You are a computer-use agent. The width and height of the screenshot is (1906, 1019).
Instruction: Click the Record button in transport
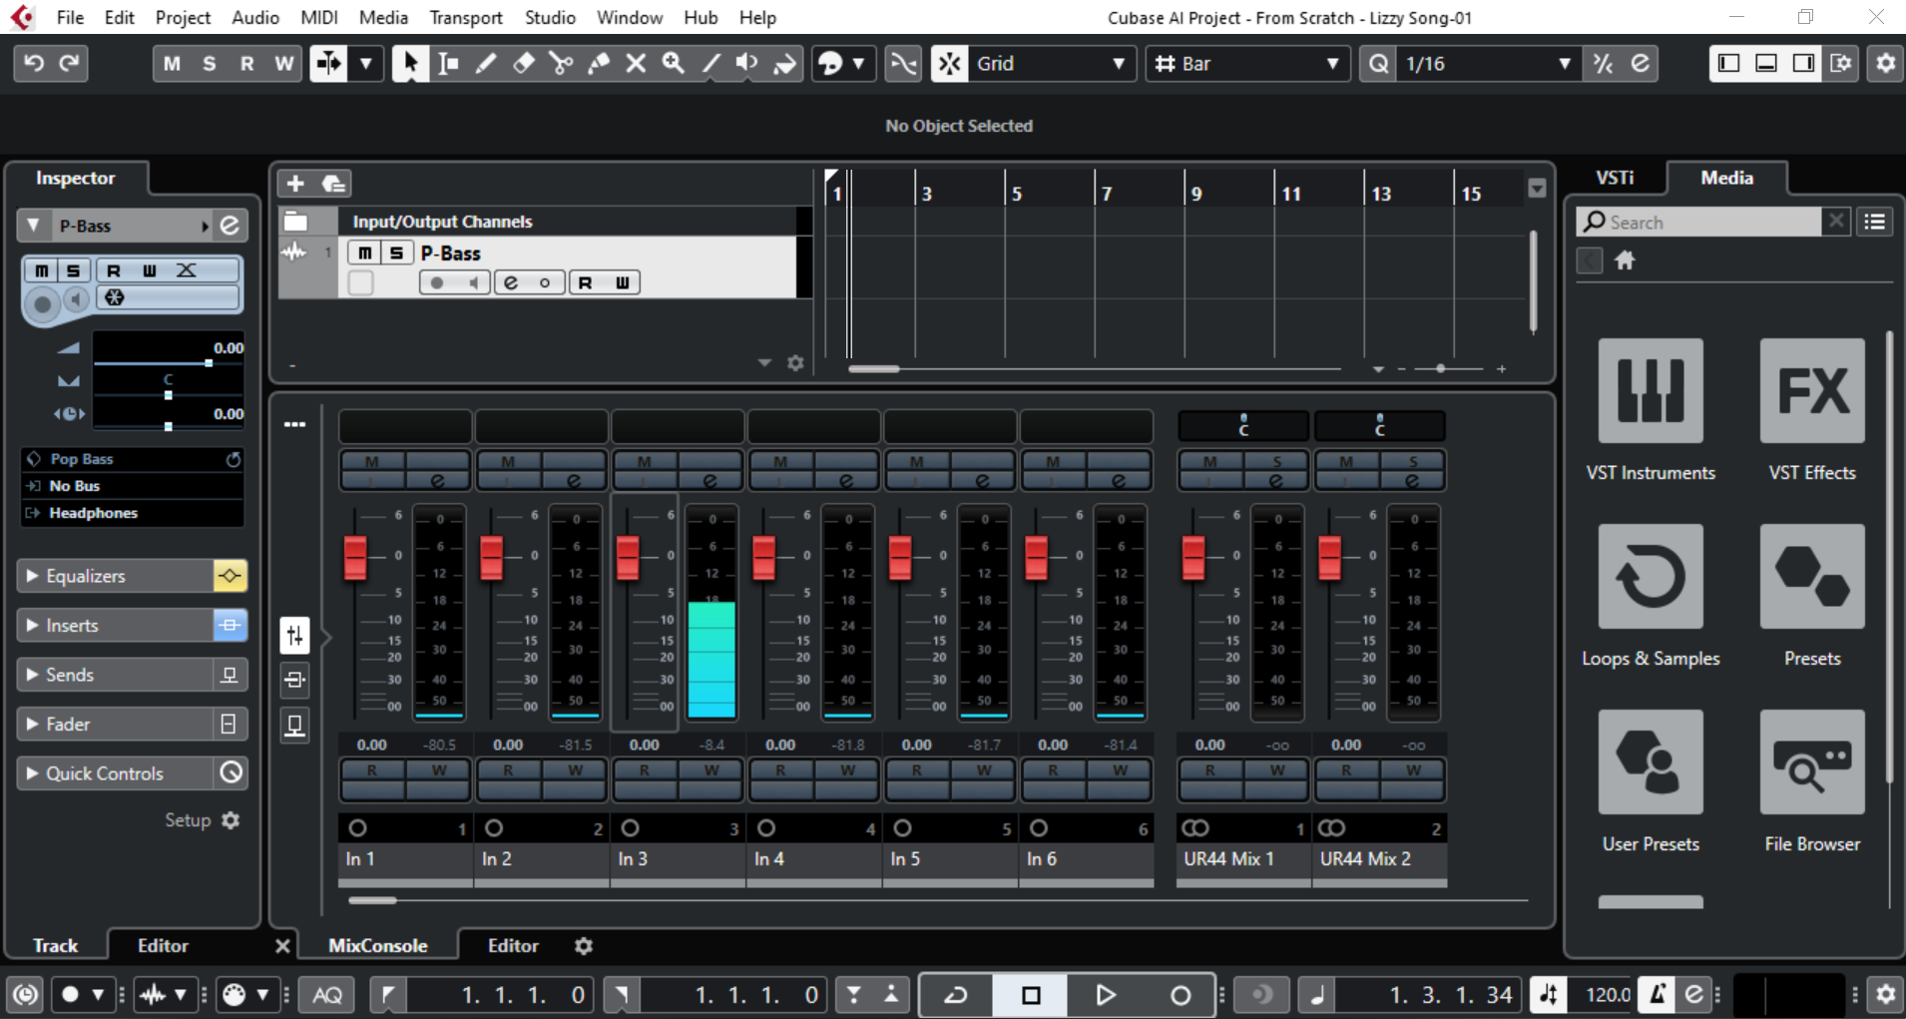[1180, 995]
